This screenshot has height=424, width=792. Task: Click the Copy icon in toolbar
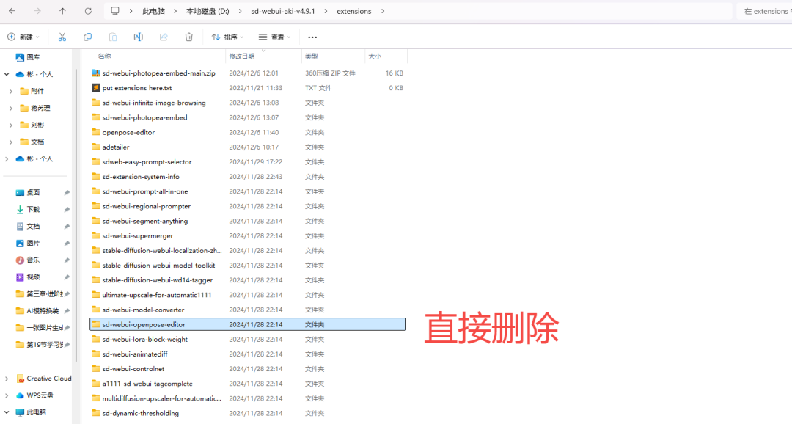pyautogui.click(x=87, y=37)
